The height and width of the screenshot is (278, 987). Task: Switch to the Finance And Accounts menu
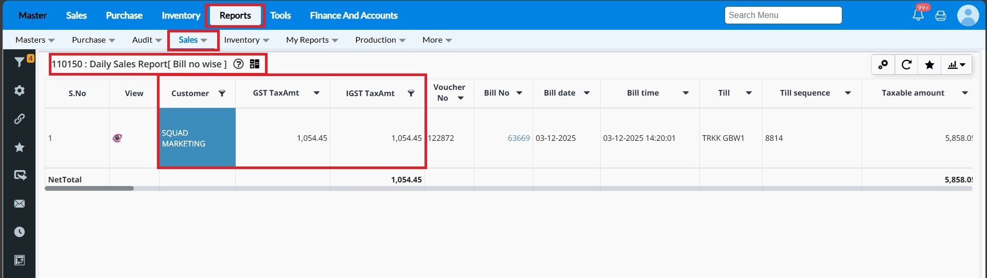coord(354,15)
